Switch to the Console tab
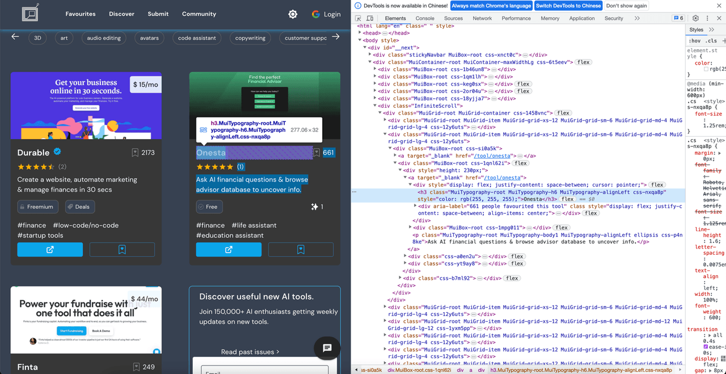Viewport: 726px width, 374px height. coord(425,18)
